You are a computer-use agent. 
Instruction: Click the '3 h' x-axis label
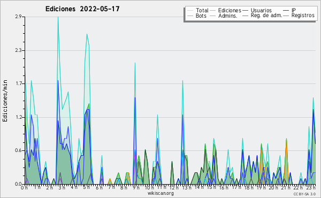(x=62, y=188)
